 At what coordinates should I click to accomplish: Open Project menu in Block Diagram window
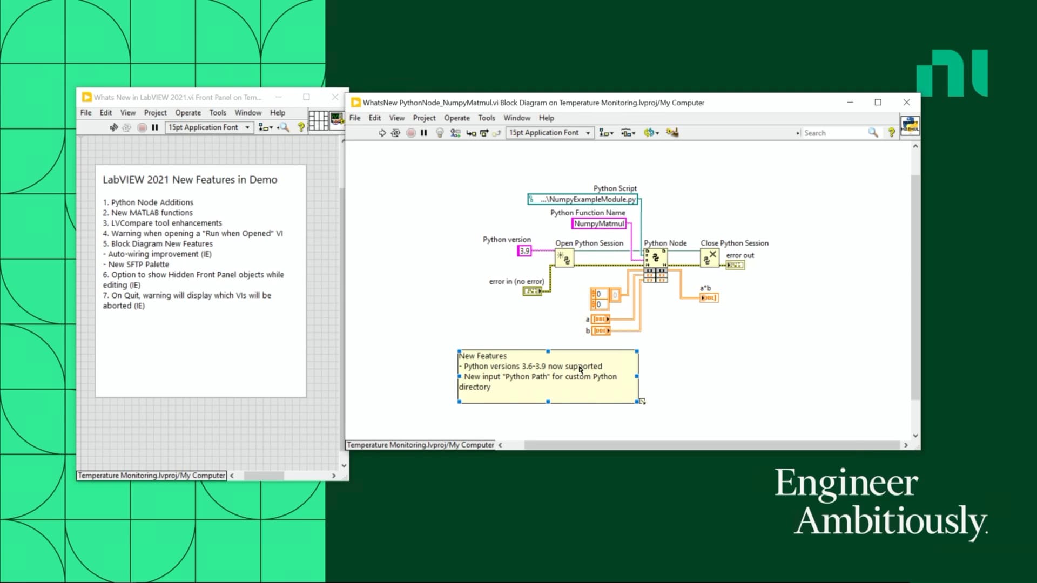424,118
